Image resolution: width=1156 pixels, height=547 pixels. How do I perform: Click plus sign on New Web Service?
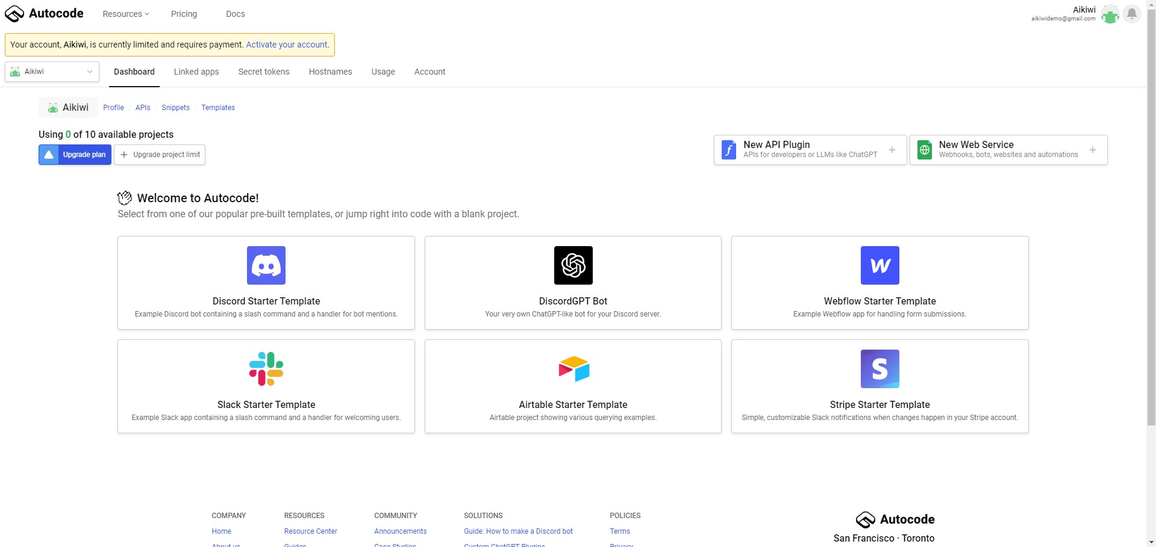click(1093, 150)
